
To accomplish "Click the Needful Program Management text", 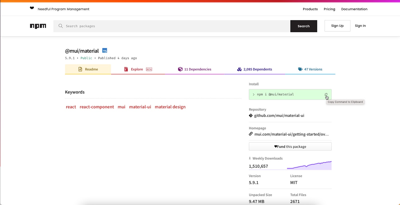I will pyautogui.click(x=63, y=9).
